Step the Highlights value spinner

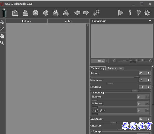tap(147, 111)
